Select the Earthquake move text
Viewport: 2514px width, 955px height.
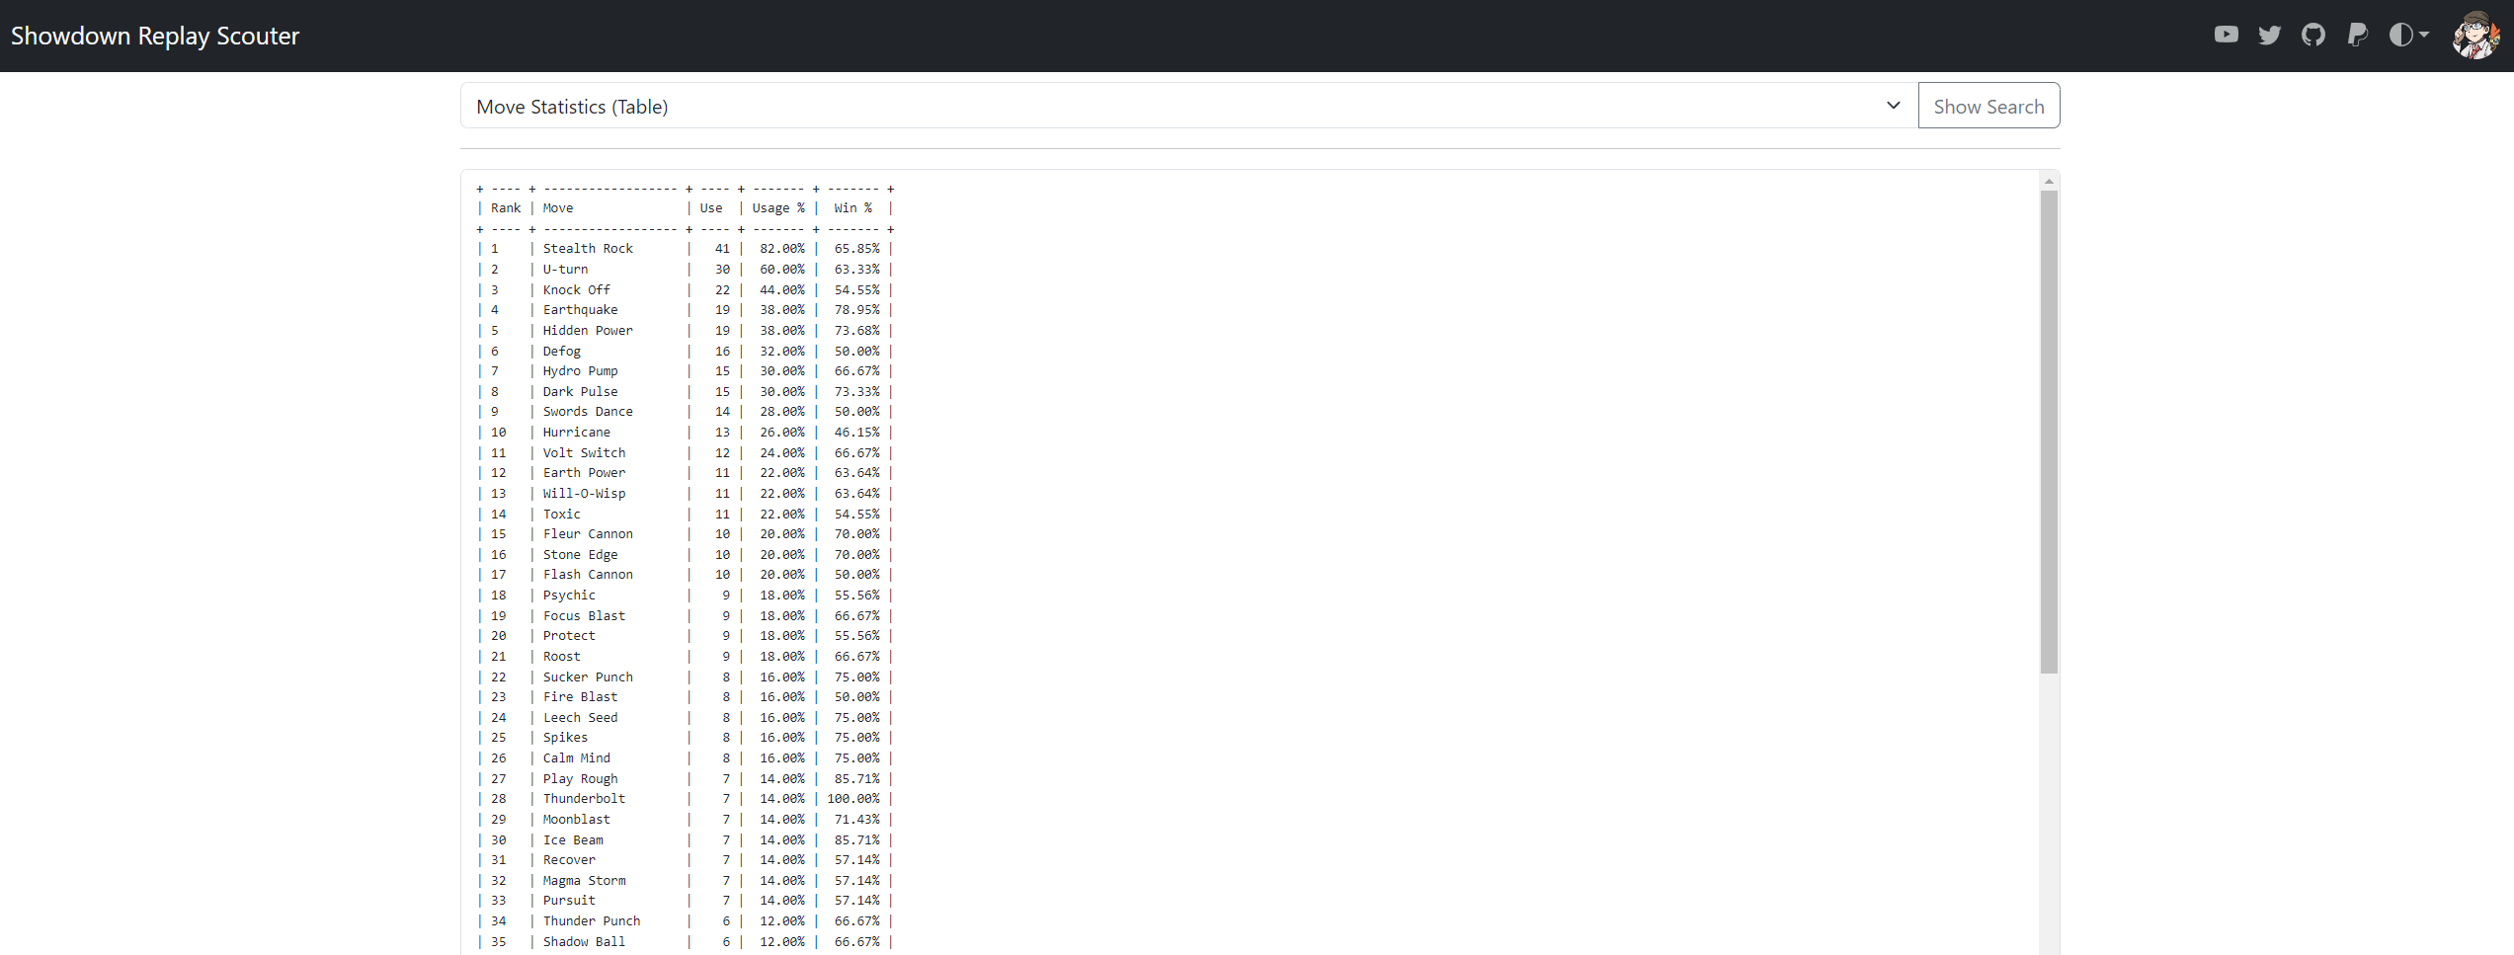[580, 310]
